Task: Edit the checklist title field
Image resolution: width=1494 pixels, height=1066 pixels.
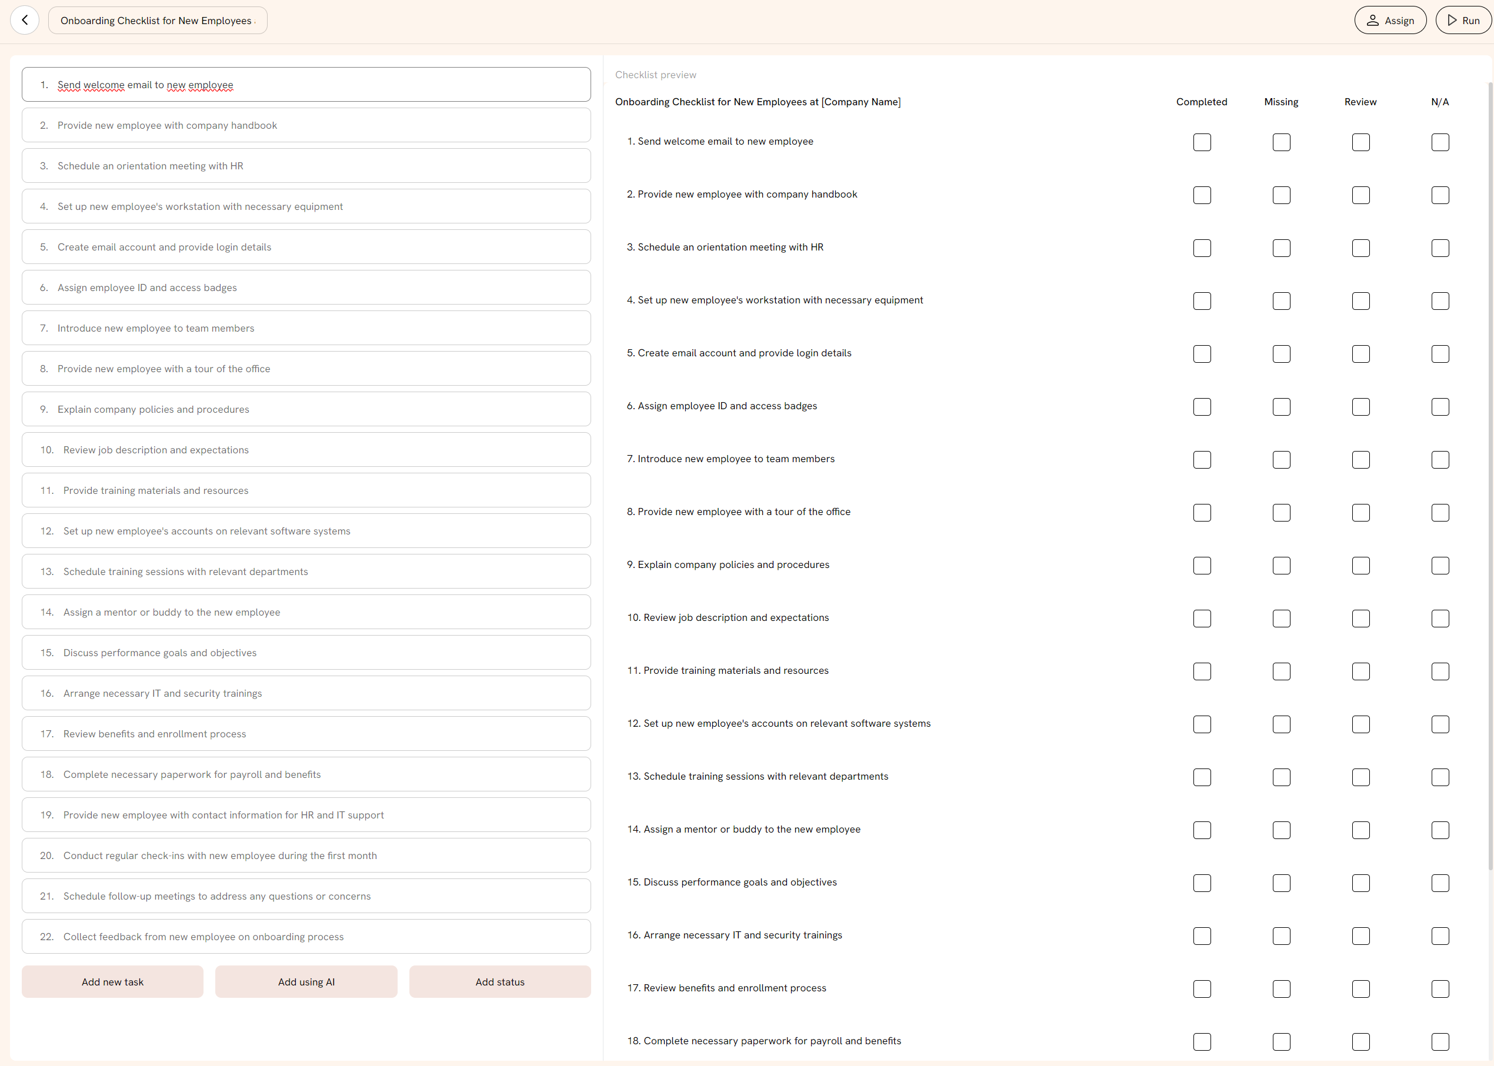Action: 158,21
